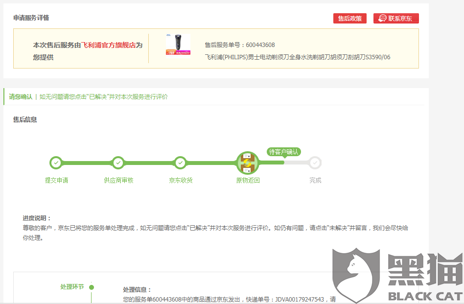Click the 原物返回 package step icon
The image size is (464, 304).
[x=248, y=163]
